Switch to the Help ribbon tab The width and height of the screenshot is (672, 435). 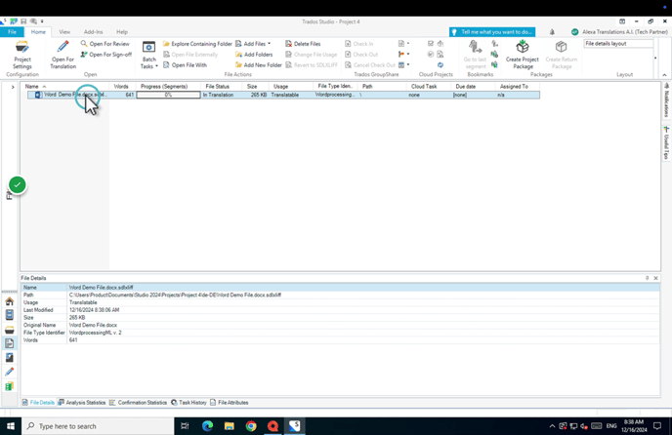[x=122, y=31]
